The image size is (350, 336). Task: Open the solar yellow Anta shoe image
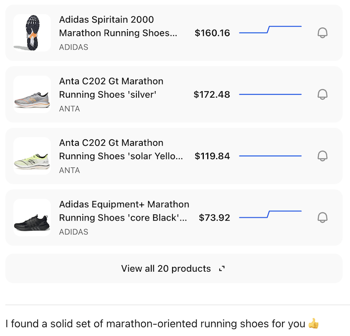click(x=32, y=156)
